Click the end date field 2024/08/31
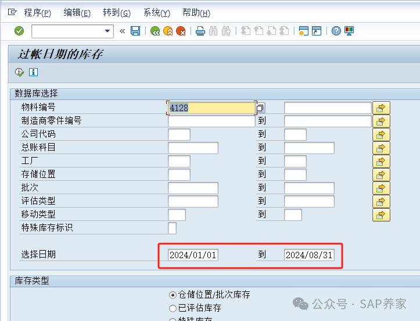 309,255
